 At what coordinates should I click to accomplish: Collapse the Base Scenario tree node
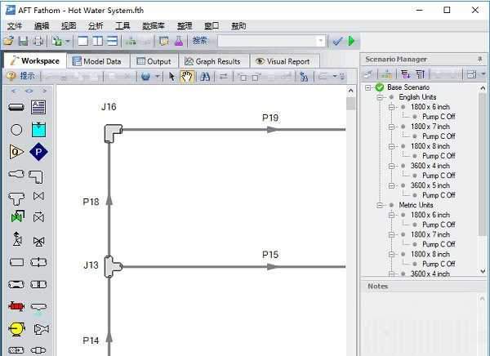click(369, 87)
